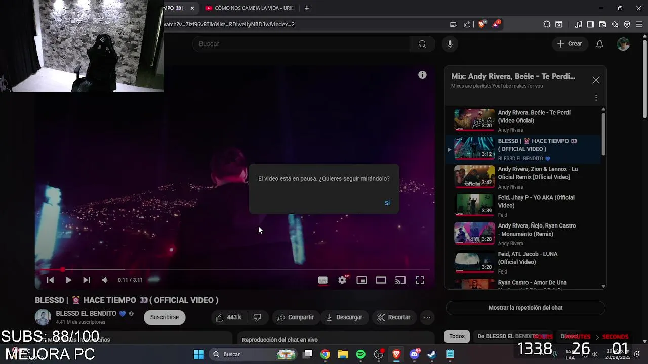
Task: Dislike the video
Action: 257,317
